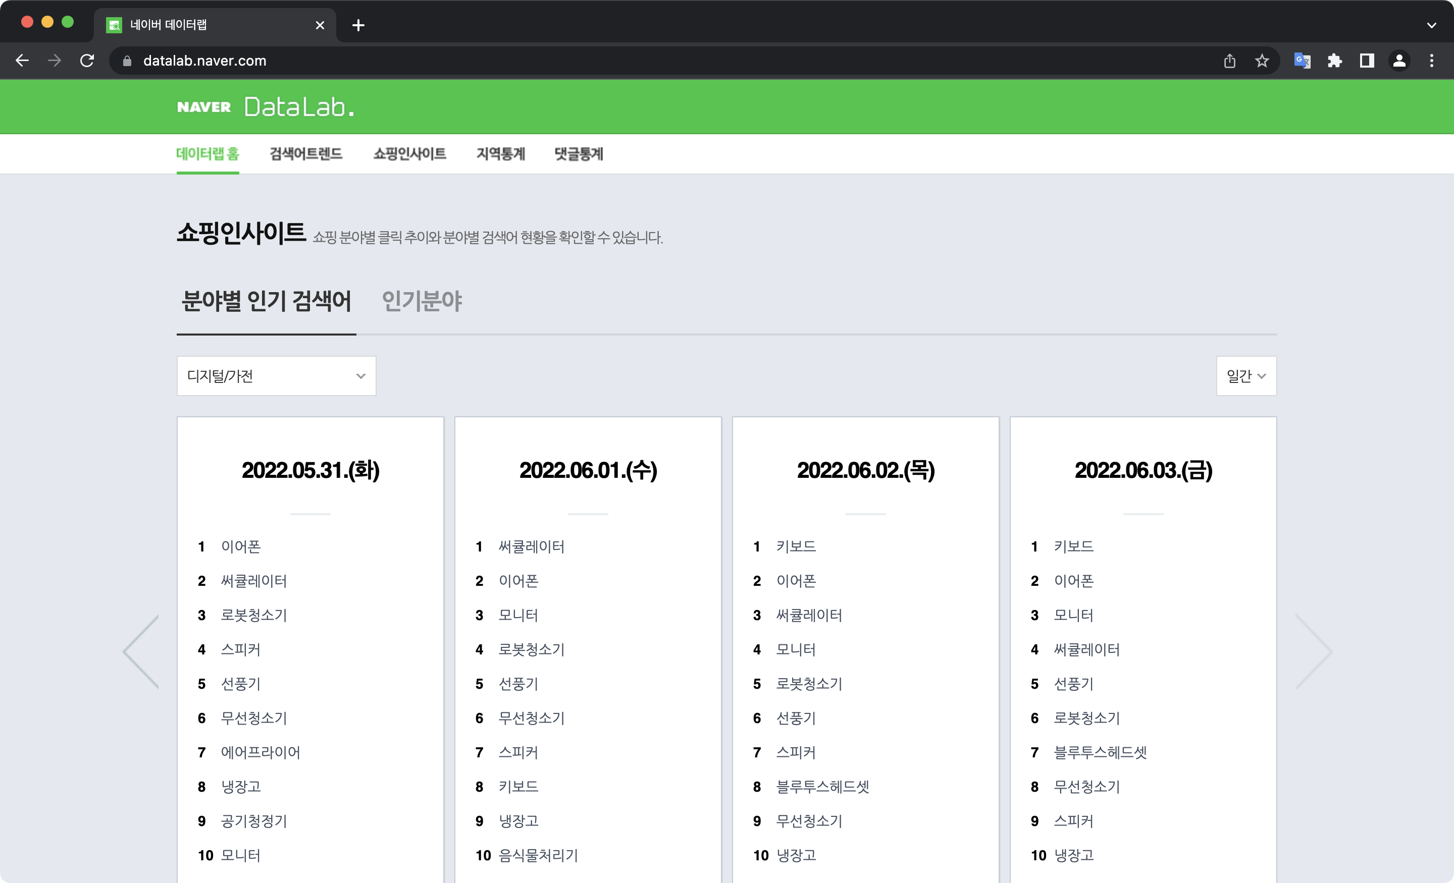Open the 디지털/가전 category dropdown
The height and width of the screenshot is (883, 1454).
(x=276, y=376)
